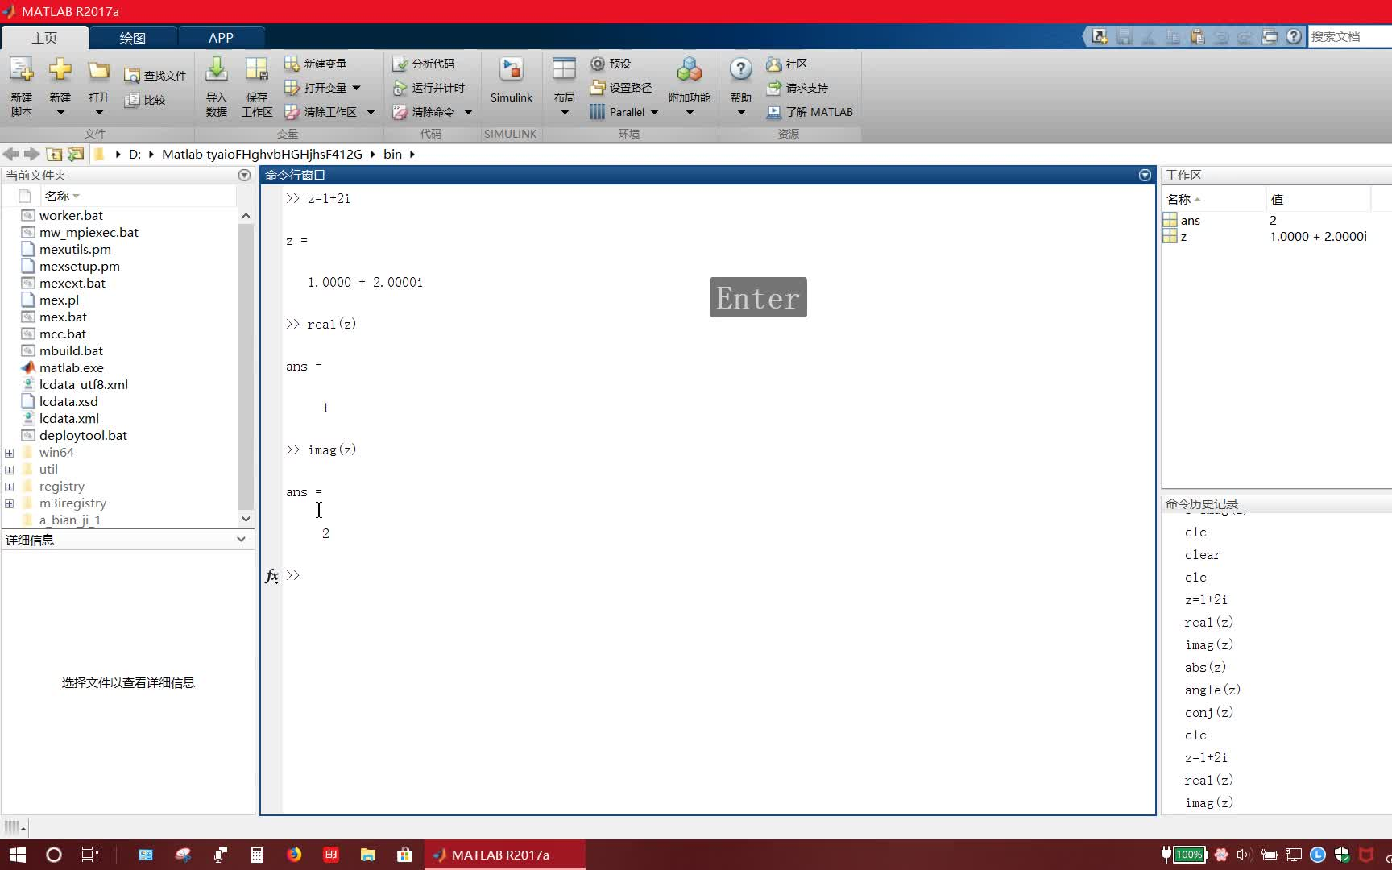The height and width of the screenshot is (870, 1392).
Task: Open Preferences (预设)
Action: (611, 64)
